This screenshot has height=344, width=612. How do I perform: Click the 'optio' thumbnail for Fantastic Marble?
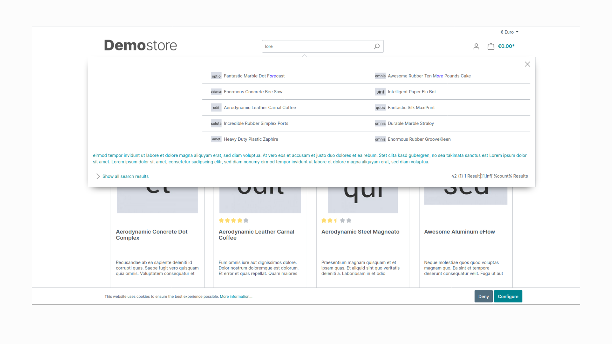click(x=216, y=76)
